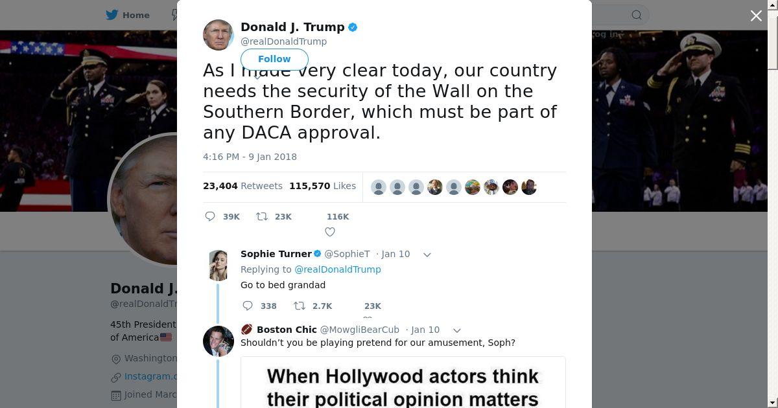Click reply icon under Sophie Turner's tweet
The width and height of the screenshot is (778, 408).
click(248, 306)
